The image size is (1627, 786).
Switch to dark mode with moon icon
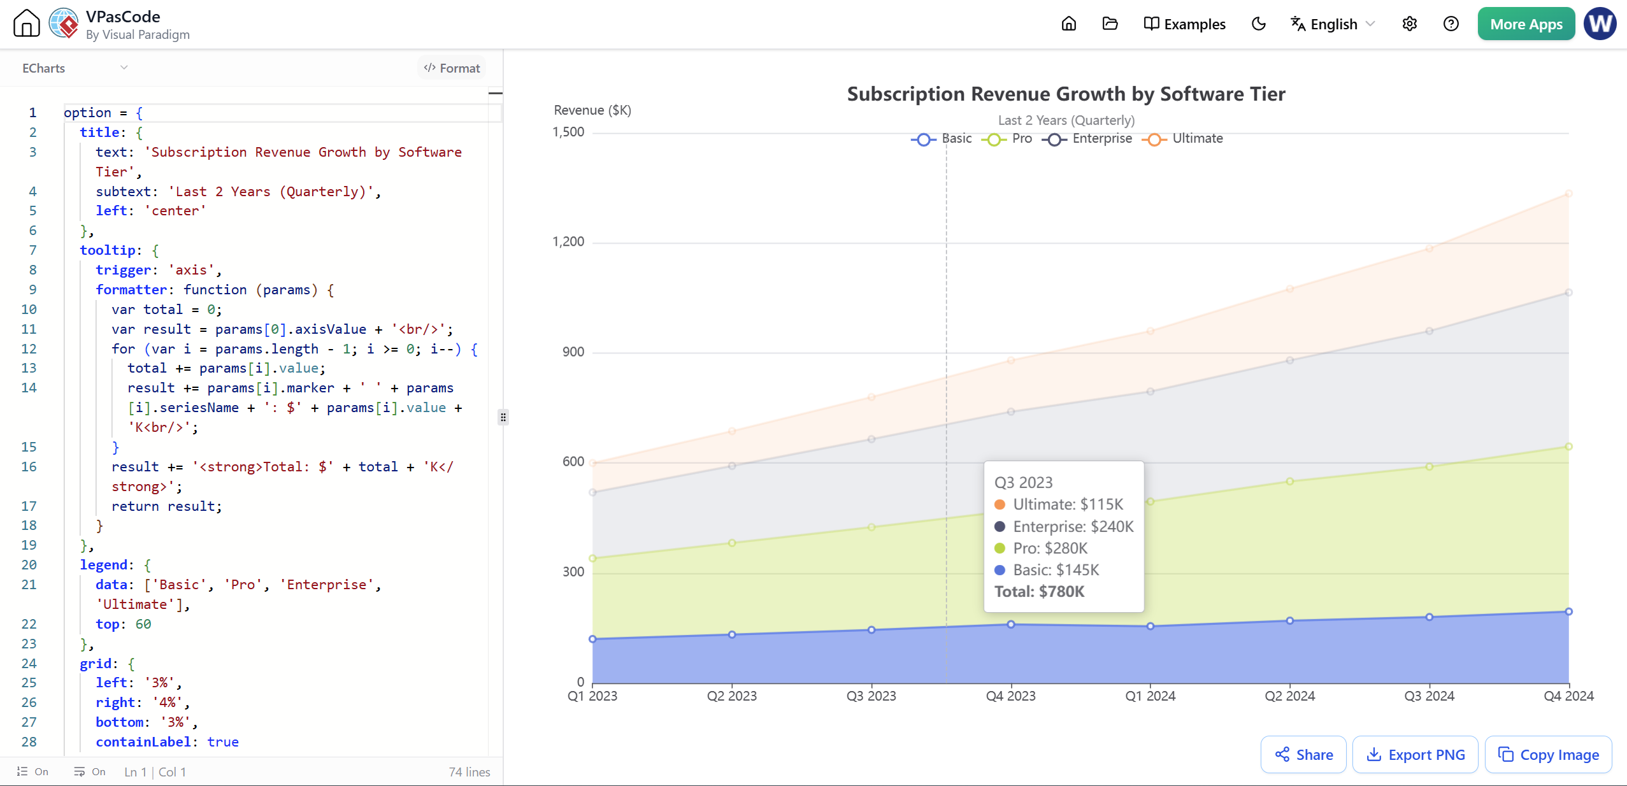(1258, 24)
